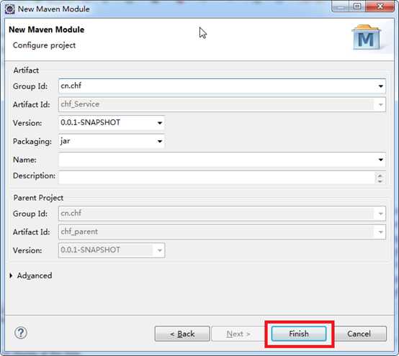Click the disabled Artifact Id chf_Service field
Screen dimensions: 399x356
tap(222, 104)
